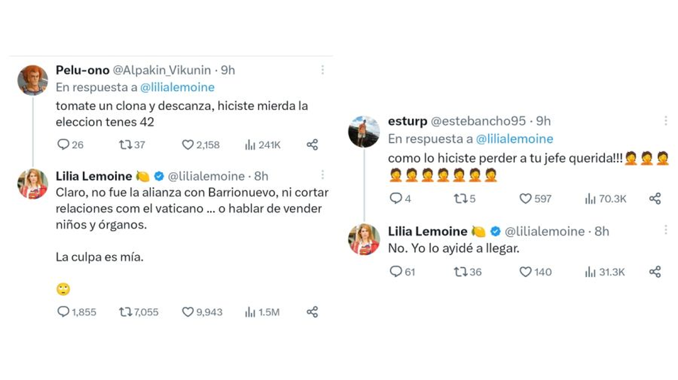678x380 pixels.
Task: Open more options on Lilia's right-side reply
Action: (x=666, y=230)
